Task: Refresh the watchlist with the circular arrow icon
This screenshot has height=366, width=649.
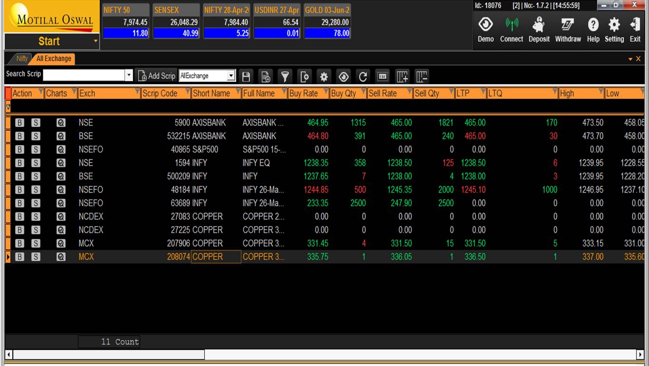Action: 363,76
